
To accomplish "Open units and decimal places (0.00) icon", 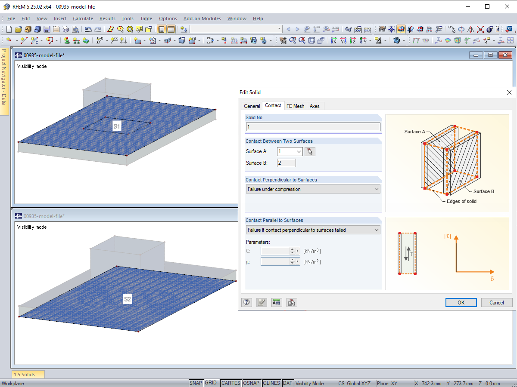I will point(277,302).
